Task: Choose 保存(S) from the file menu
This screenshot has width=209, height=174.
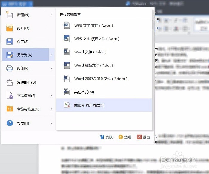Action: point(28,41)
